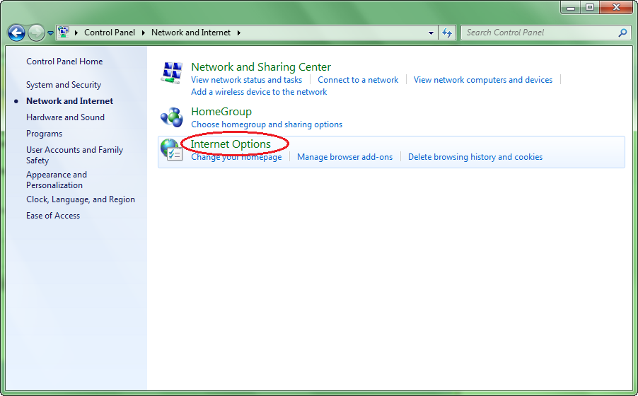Open Ease of Access category

53,216
